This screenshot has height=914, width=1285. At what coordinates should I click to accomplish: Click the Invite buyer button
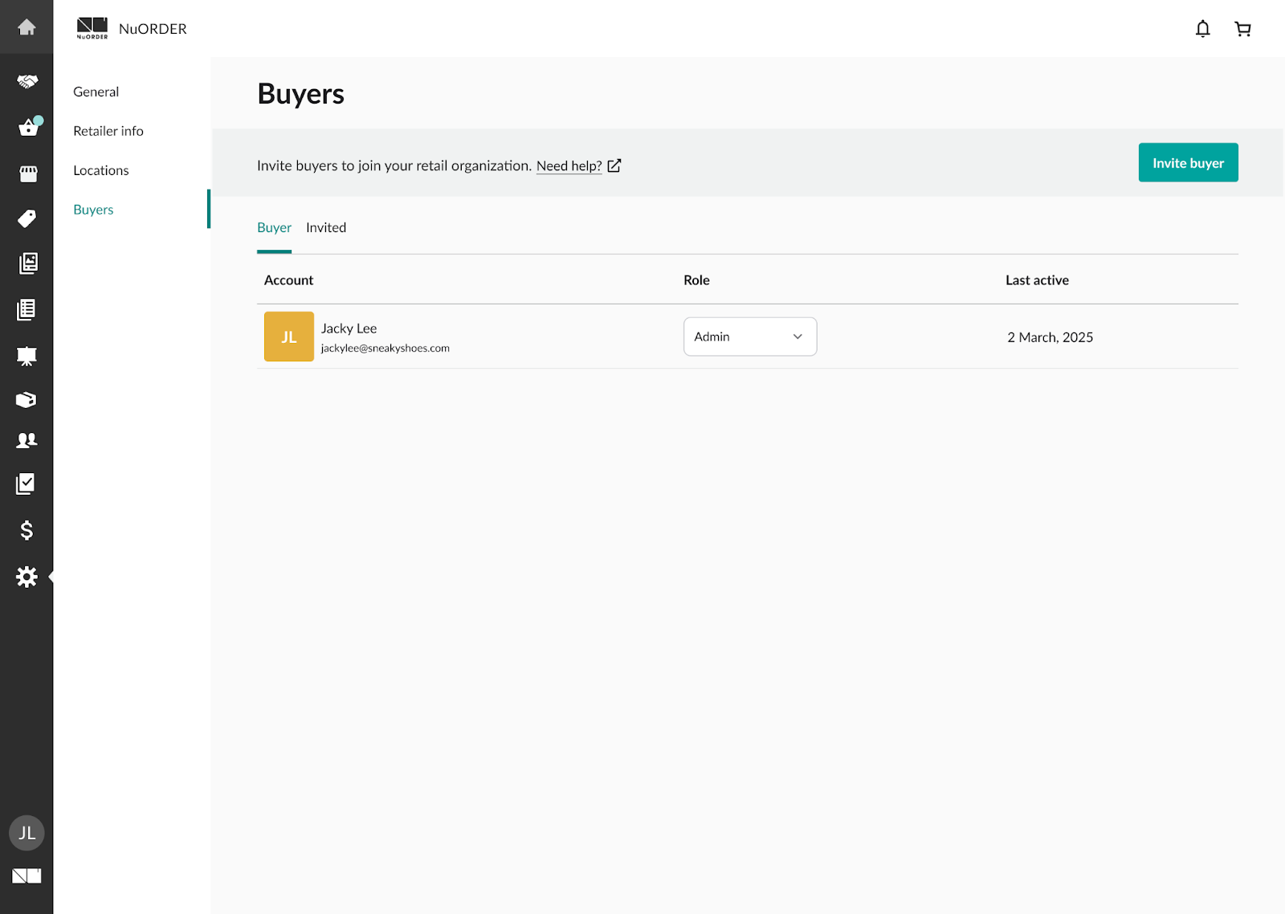point(1188,163)
